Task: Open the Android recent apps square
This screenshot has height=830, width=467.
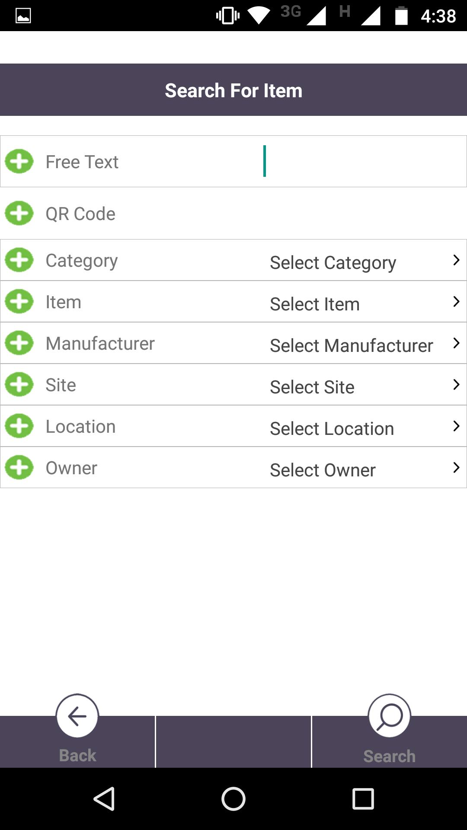Action: click(363, 798)
